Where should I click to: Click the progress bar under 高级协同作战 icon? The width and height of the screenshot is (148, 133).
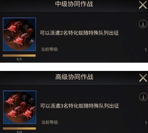pyautogui.click(x=19, y=129)
